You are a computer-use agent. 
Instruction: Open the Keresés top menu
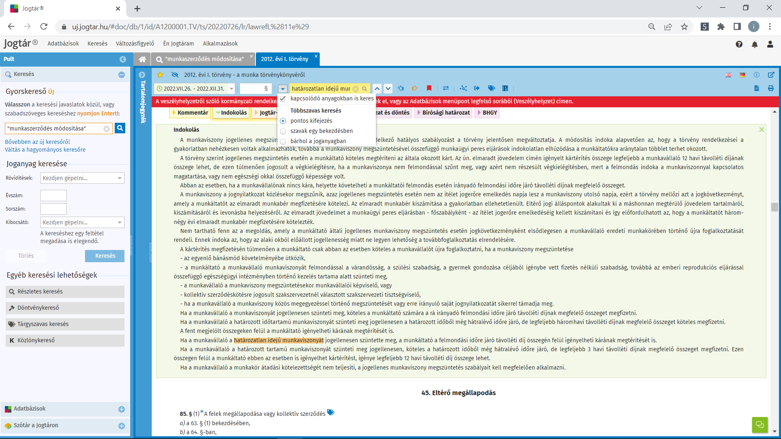pyautogui.click(x=97, y=43)
